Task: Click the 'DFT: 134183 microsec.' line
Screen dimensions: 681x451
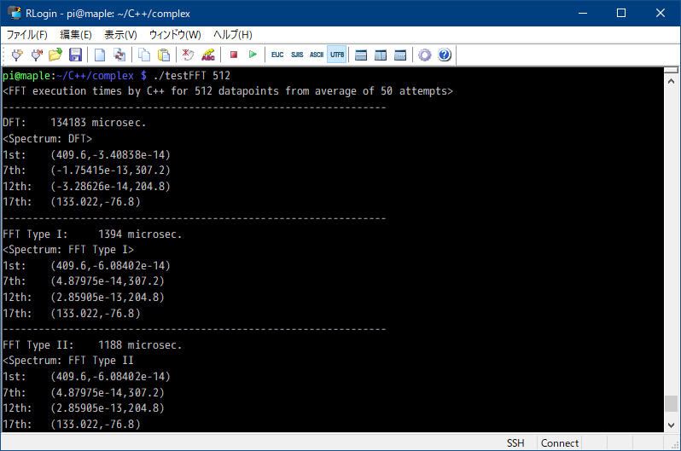Action: (x=74, y=123)
